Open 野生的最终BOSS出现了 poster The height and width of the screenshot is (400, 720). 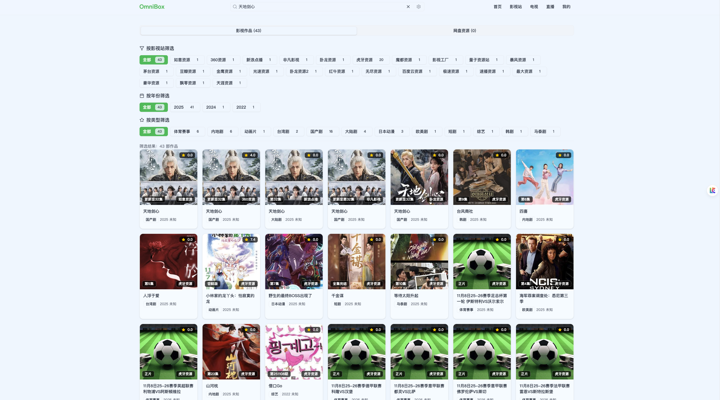[294, 262]
